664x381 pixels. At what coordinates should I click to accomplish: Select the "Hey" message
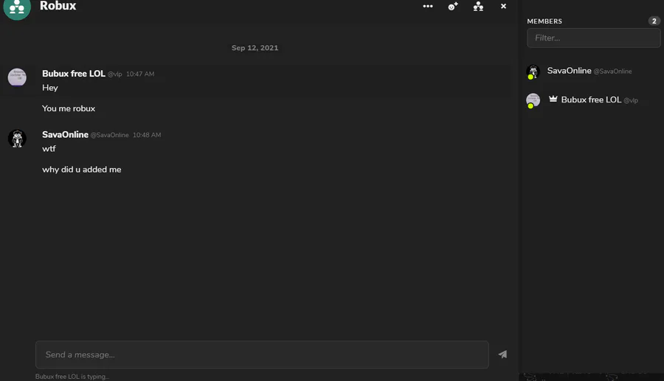(50, 88)
